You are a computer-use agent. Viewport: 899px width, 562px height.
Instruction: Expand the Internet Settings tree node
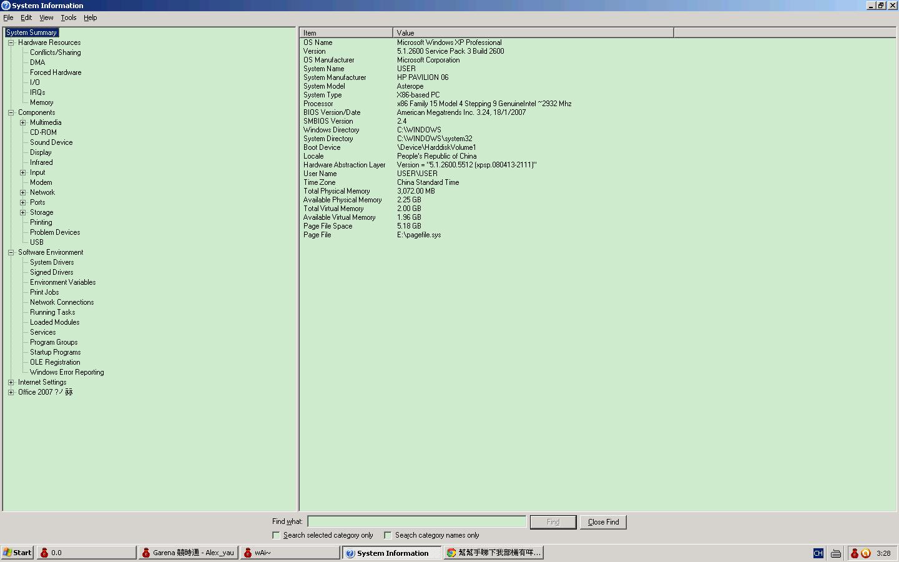click(x=11, y=382)
